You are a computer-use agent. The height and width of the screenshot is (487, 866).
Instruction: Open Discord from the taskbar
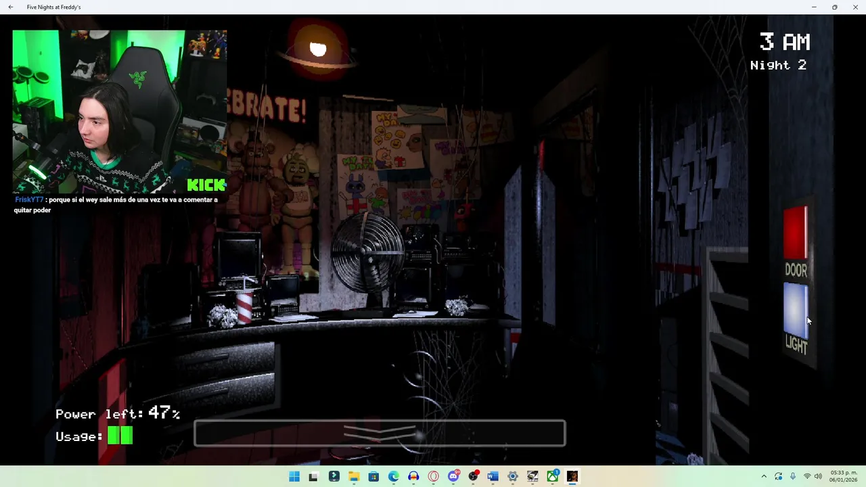(453, 477)
